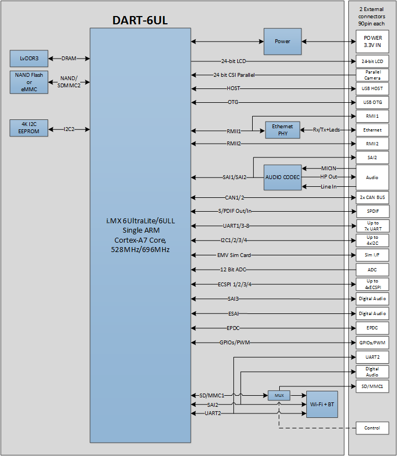Click the Up to 4xECSPI box

click(x=373, y=284)
